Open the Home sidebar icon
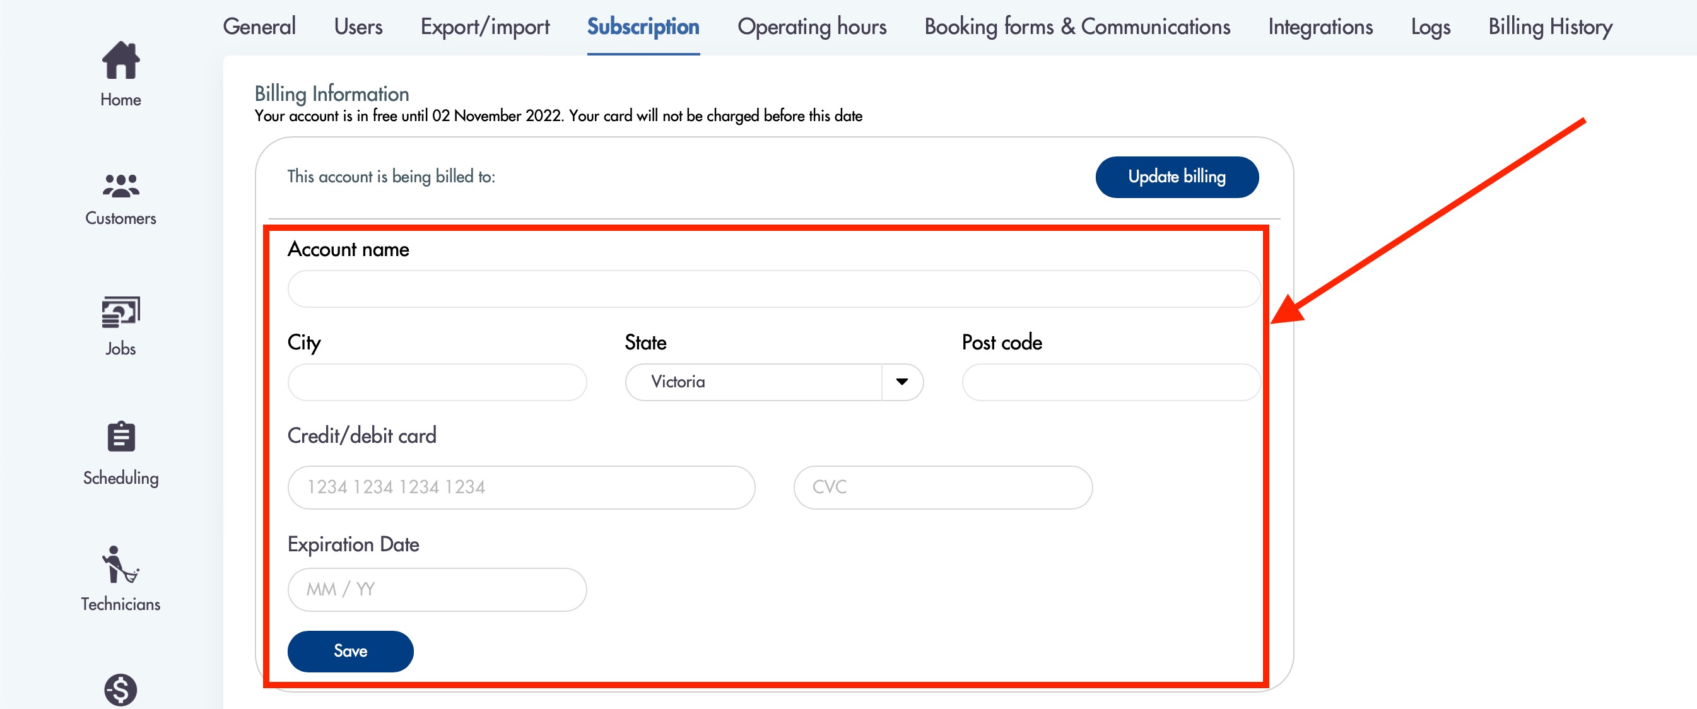1697x709 pixels. [x=120, y=61]
